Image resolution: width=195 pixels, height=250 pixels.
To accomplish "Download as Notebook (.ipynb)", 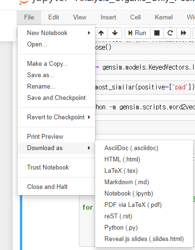I will coord(144,194).
